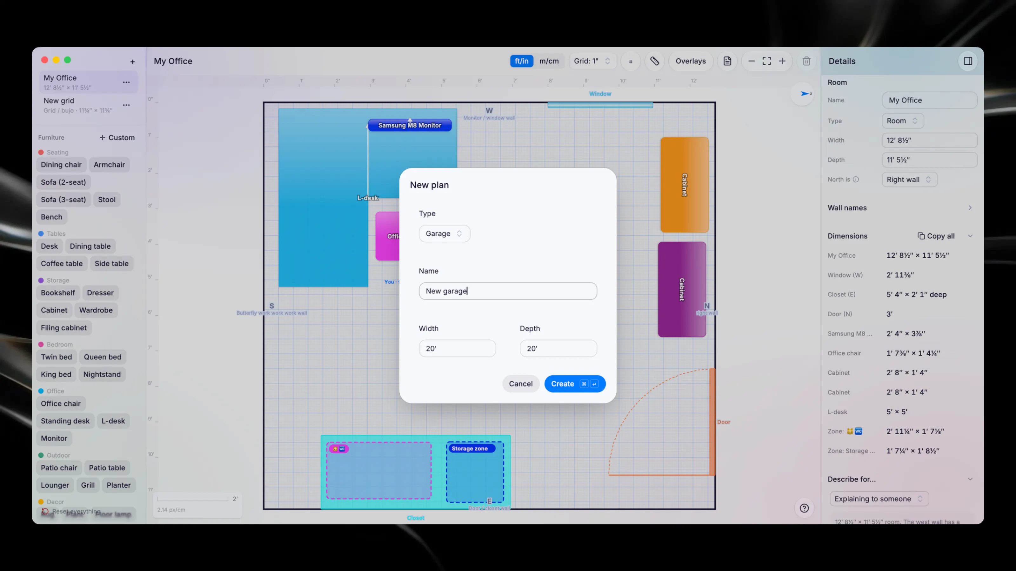The image size is (1016, 571).
Task: Add a Sofa (2-seat)
Action: click(63, 182)
